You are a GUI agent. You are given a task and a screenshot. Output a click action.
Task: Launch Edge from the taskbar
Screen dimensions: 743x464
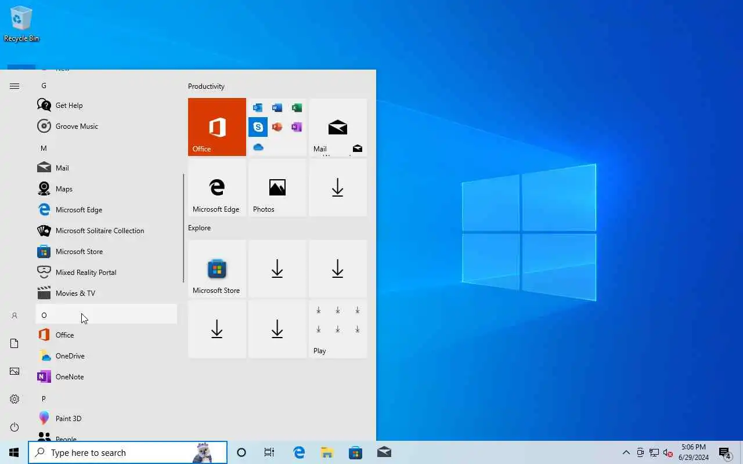[x=299, y=452]
